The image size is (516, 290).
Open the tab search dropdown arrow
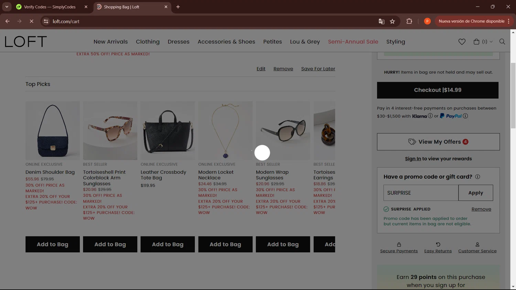(x=7, y=7)
